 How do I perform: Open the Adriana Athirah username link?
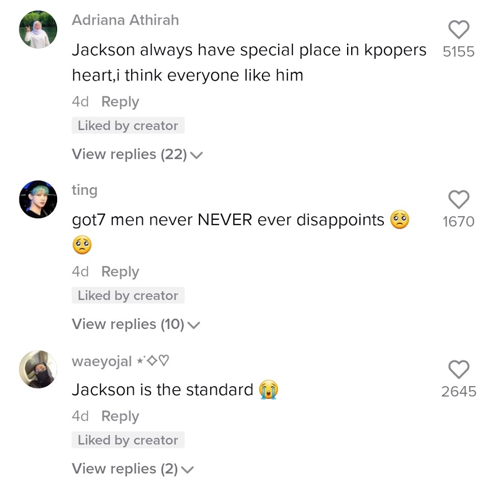(126, 20)
